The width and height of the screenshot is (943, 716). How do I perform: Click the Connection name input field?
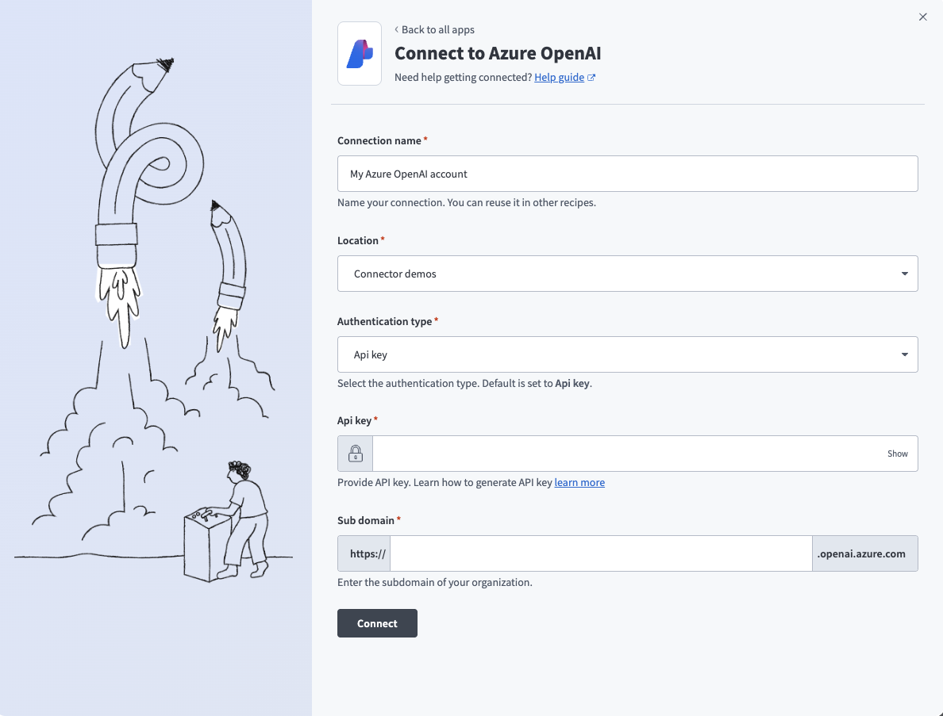tap(627, 173)
